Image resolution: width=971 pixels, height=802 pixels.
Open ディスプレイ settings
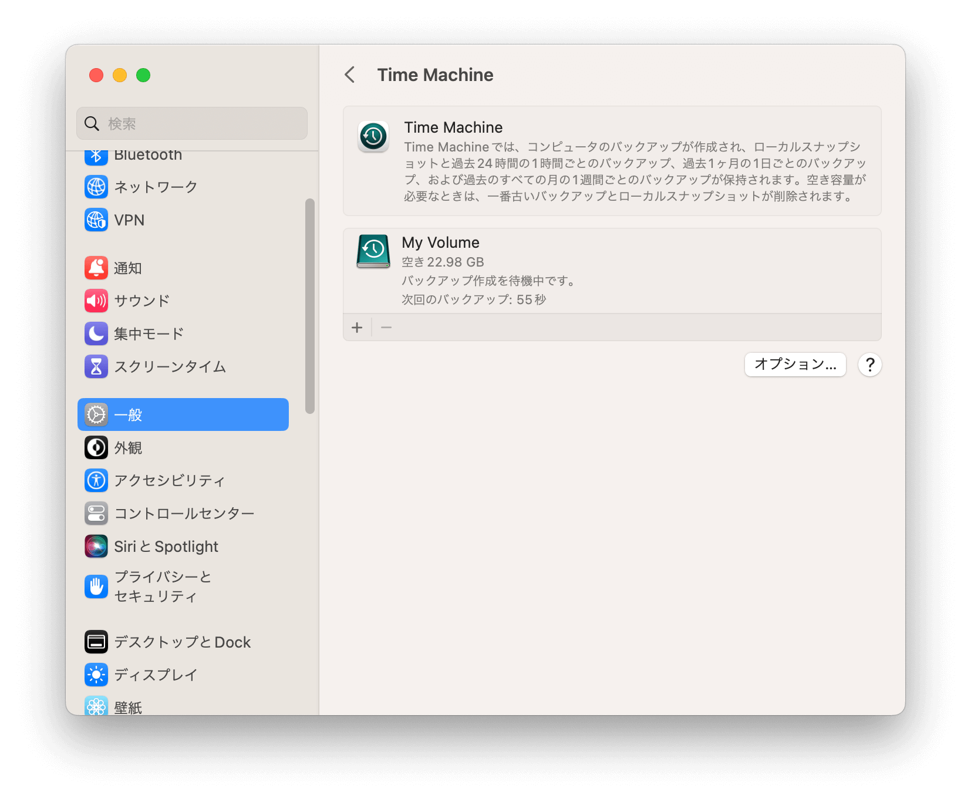pos(183,675)
